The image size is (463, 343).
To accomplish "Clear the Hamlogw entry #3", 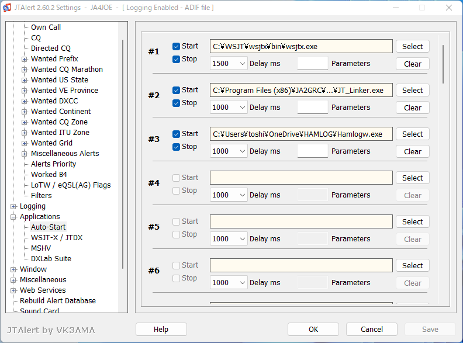I will 413,151.
